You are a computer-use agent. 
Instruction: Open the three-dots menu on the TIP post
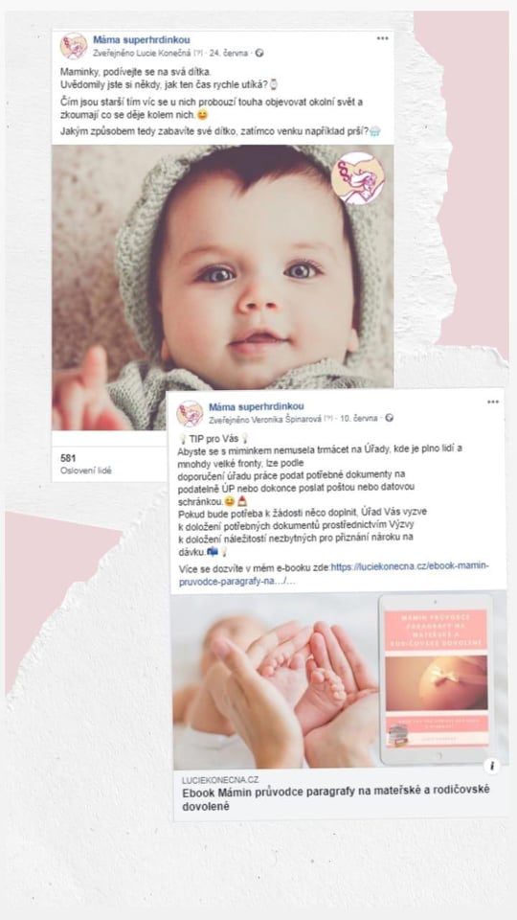pos(493,402)
